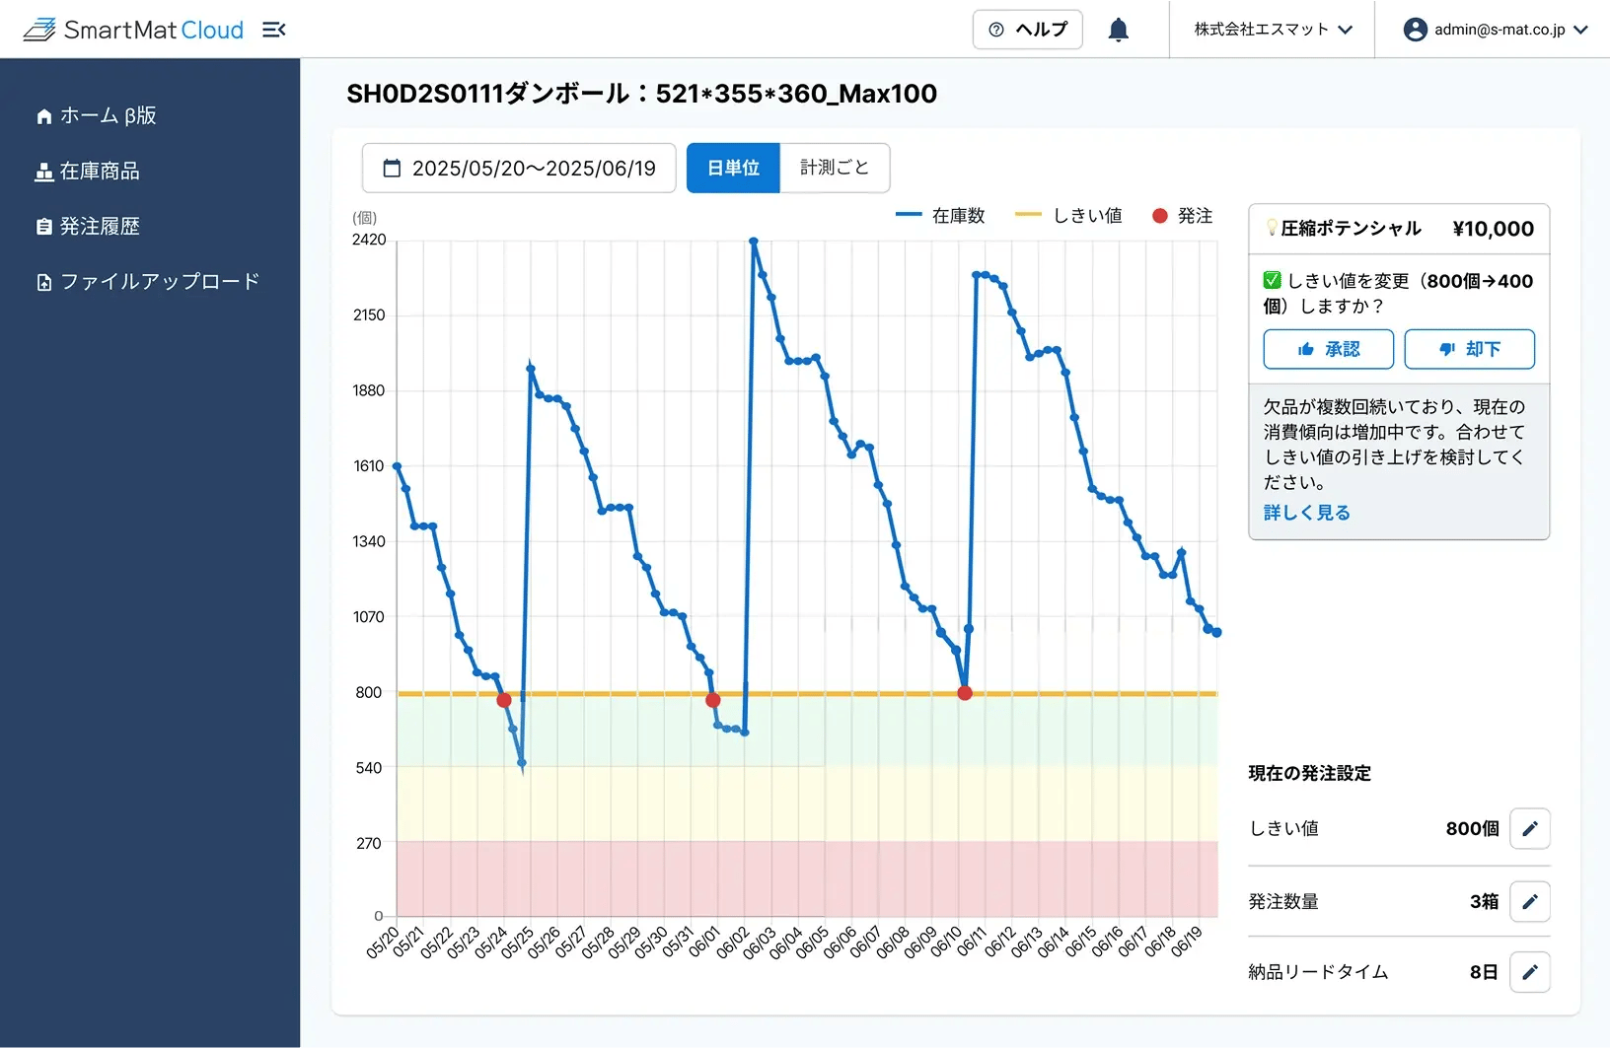The height and width of the screenshot is (1048, 1610).
Task: Collapse the sidebar with the hamburger icon
Action: click(x=273, y=29)
